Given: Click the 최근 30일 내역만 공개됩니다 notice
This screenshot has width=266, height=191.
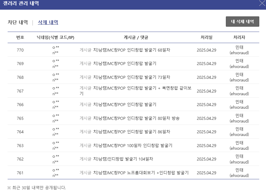Looking at the screenshot, I should (x=37, y=187).
